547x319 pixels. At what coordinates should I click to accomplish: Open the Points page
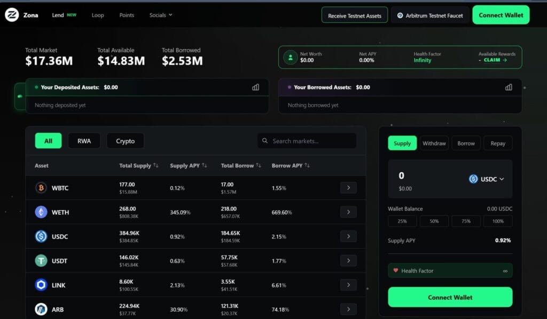[127, 15]
